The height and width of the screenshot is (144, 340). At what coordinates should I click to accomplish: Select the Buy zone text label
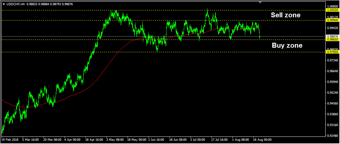coord(287,46)
